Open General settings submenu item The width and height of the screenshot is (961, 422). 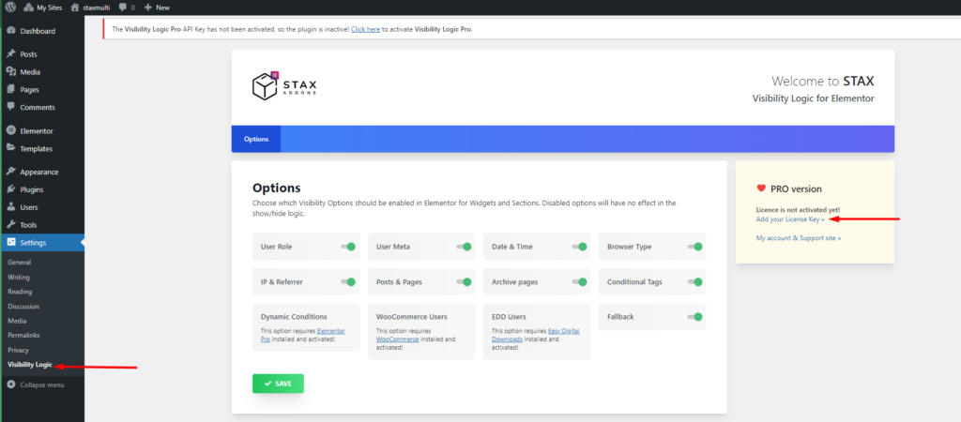tap(19, 263)
